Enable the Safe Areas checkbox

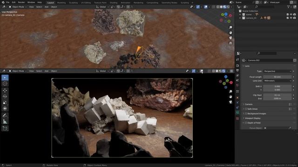point(246,109)
